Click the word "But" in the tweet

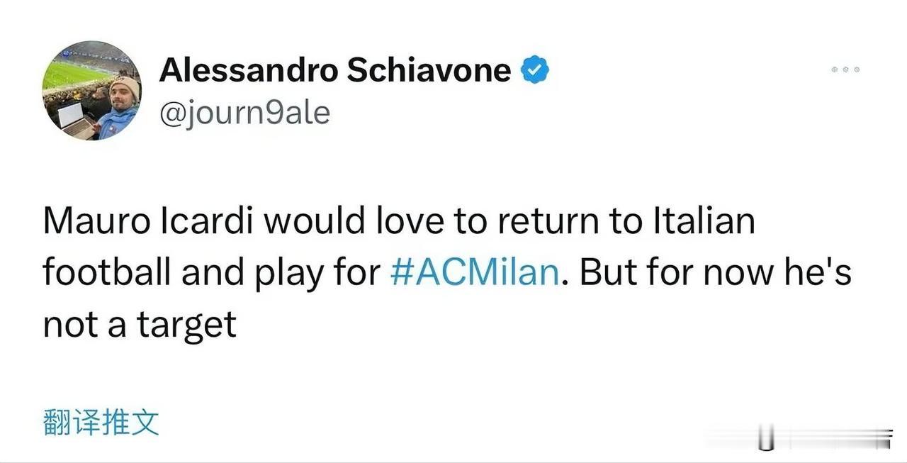pyautogui.click(x=608, y=273)
